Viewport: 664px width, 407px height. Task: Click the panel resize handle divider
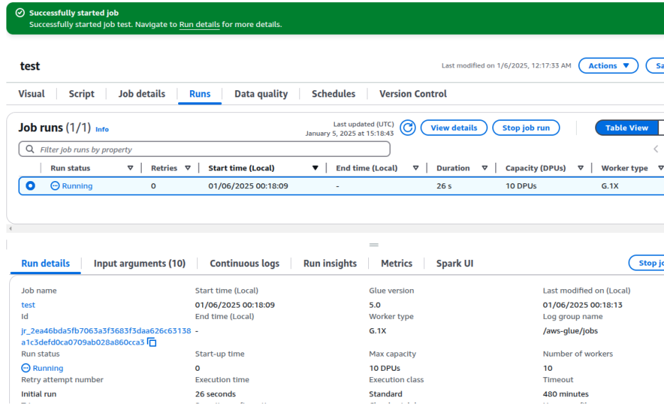point(374,244)
